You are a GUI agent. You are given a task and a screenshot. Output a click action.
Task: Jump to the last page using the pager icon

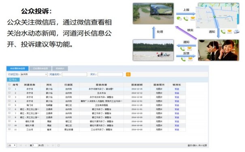pos(53,146)
